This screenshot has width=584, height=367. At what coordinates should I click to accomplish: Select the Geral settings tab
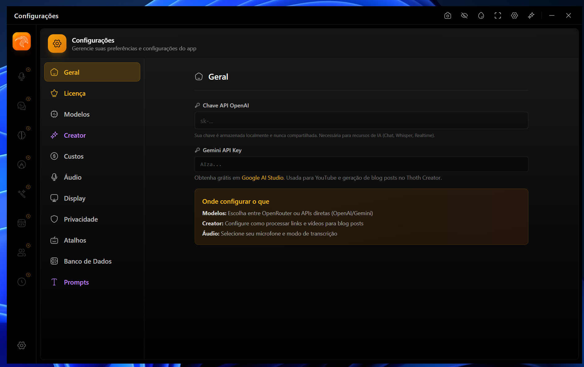coord(92,72)
